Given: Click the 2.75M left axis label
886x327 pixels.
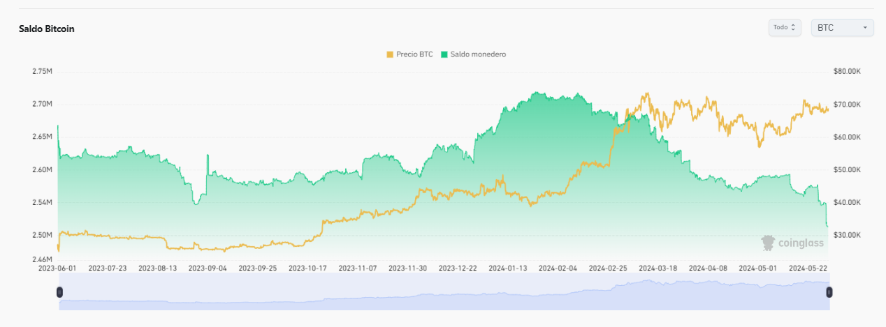Looking at the screenshot, I should 42,71.
